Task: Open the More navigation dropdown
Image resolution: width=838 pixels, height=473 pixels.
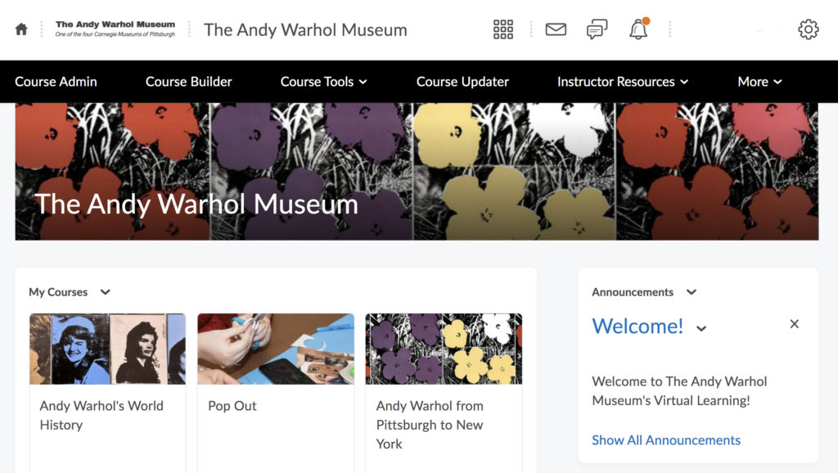Action: coord(759,82)
